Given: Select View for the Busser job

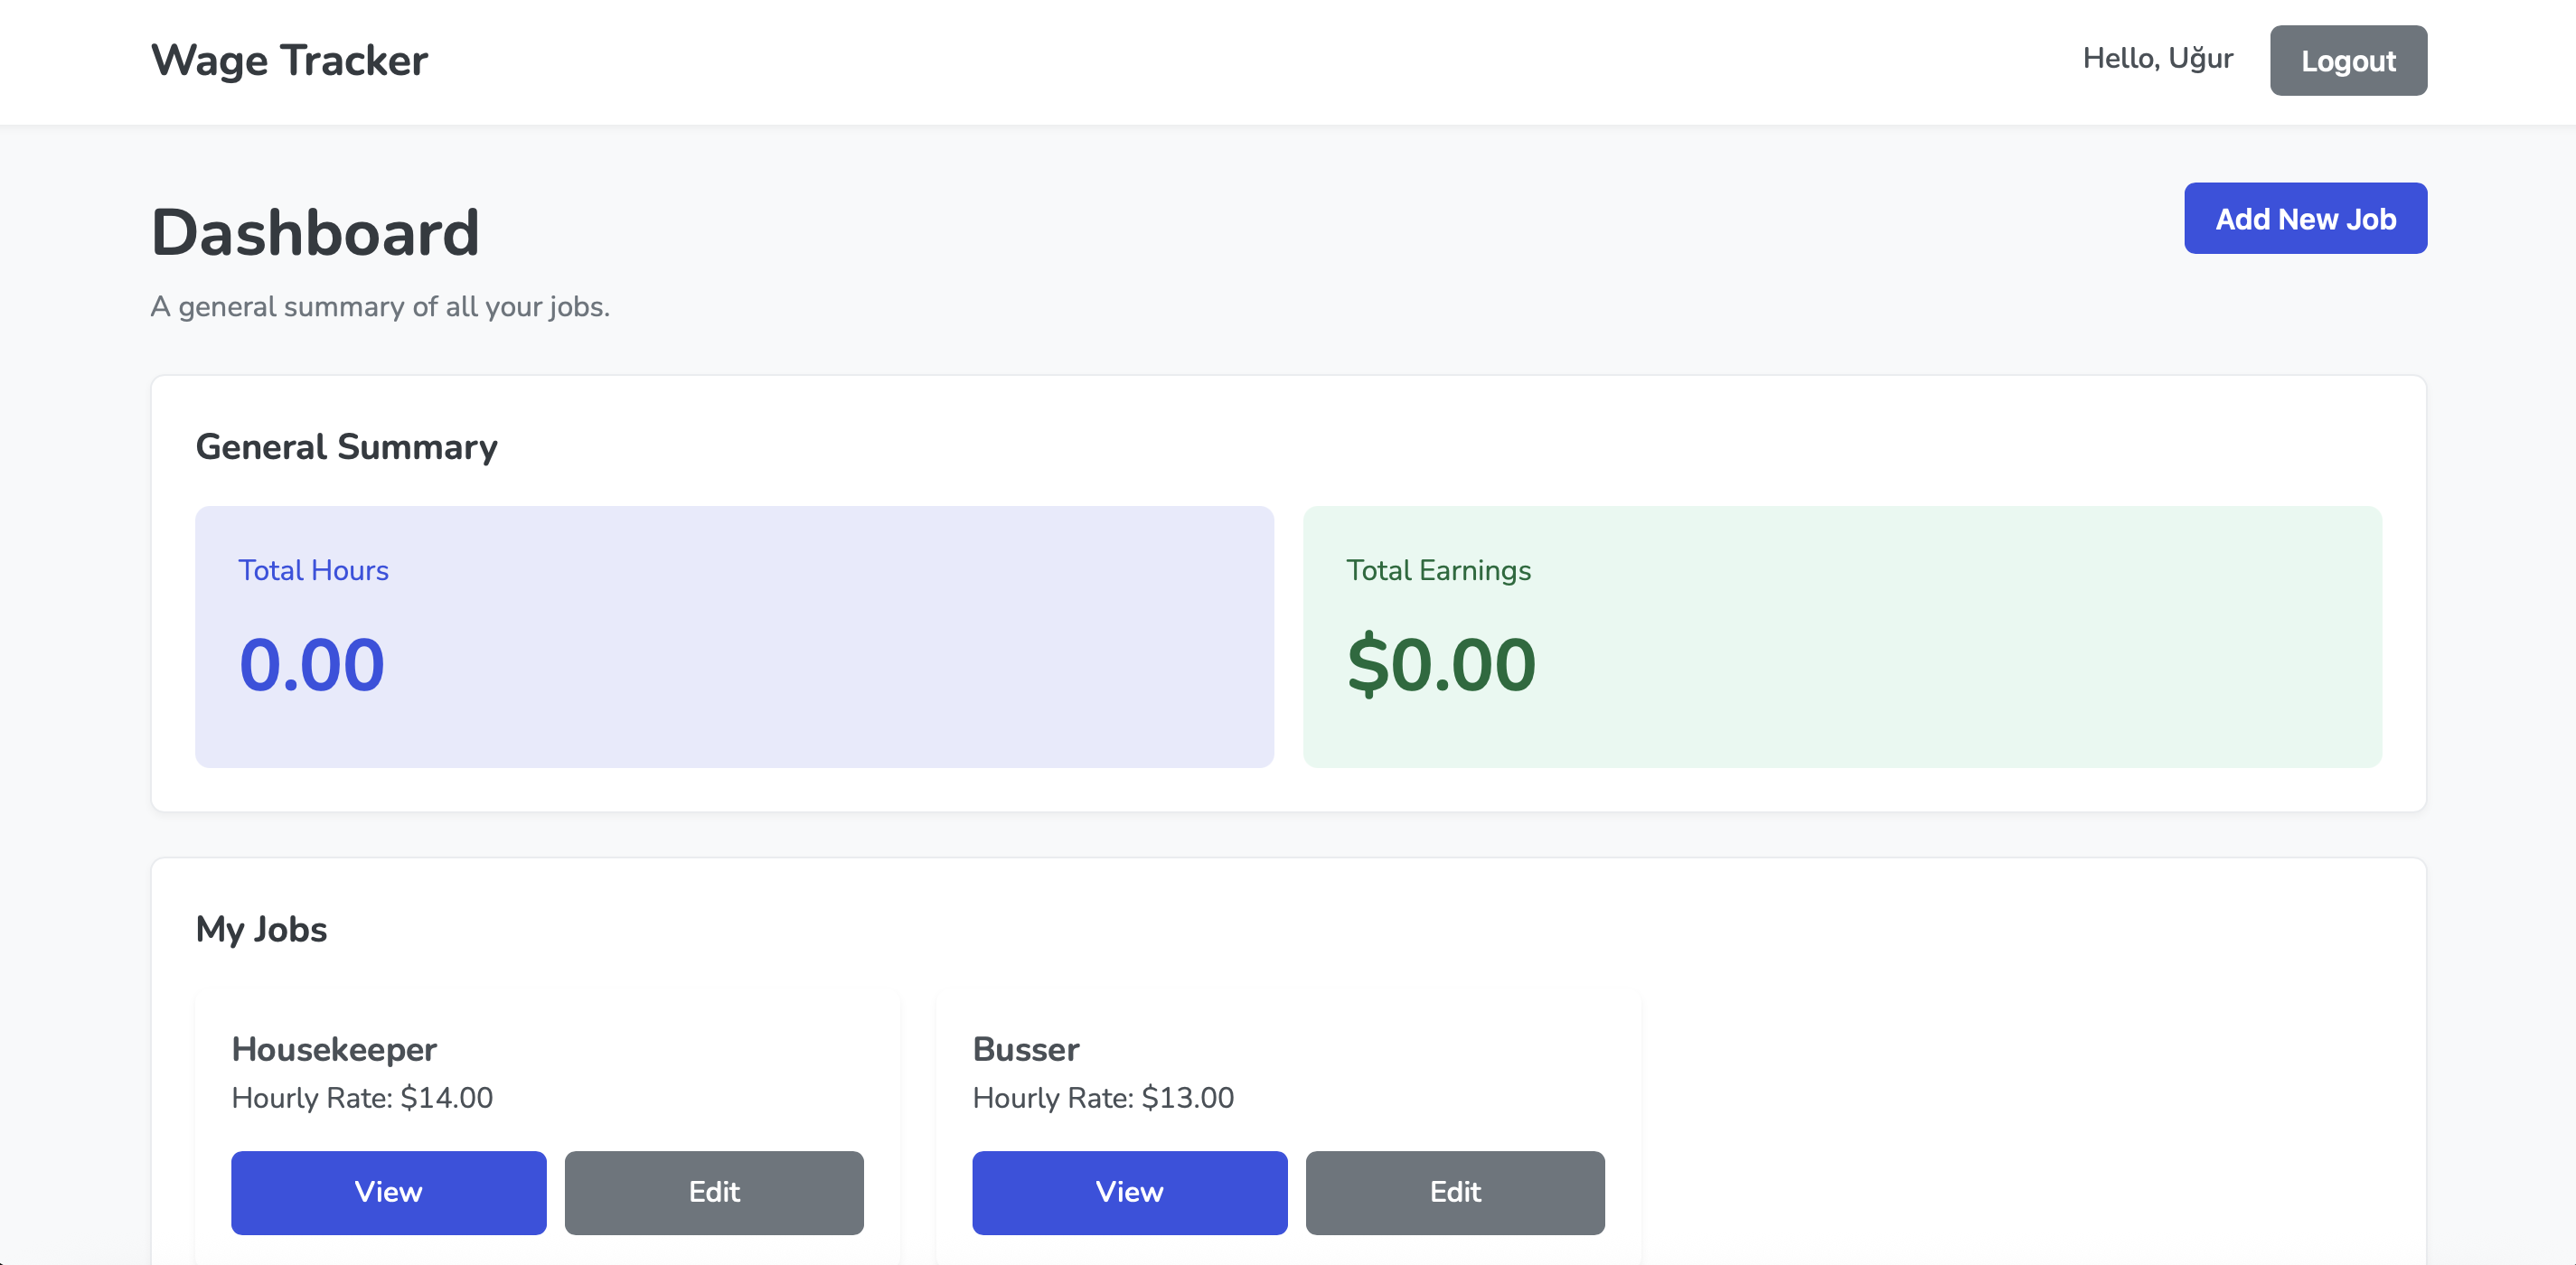Looking at the screenshot, I should 1129,1192.
